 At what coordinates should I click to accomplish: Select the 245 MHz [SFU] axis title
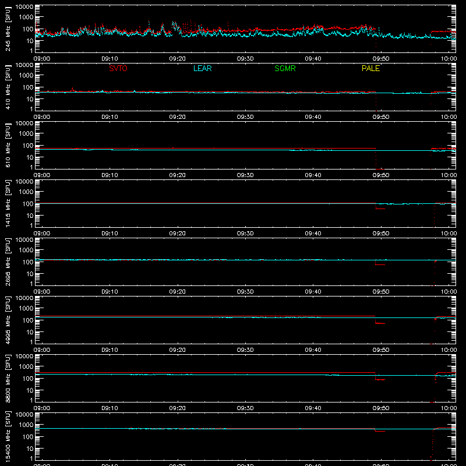tap(8, 29)
